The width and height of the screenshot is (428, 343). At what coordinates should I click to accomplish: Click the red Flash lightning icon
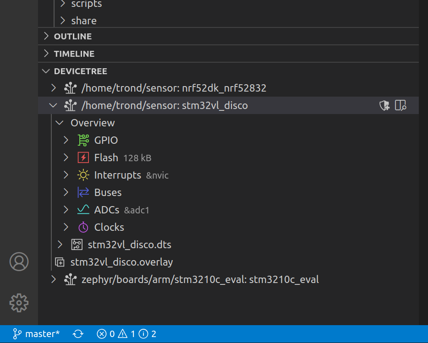tap(83, 158)
